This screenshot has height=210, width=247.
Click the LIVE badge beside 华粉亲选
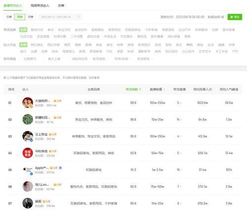(53, 151)
